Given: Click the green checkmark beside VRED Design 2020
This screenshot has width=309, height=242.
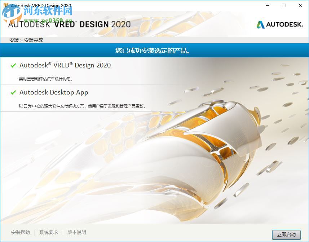Looking at the screenshot, I should (14, 66).
